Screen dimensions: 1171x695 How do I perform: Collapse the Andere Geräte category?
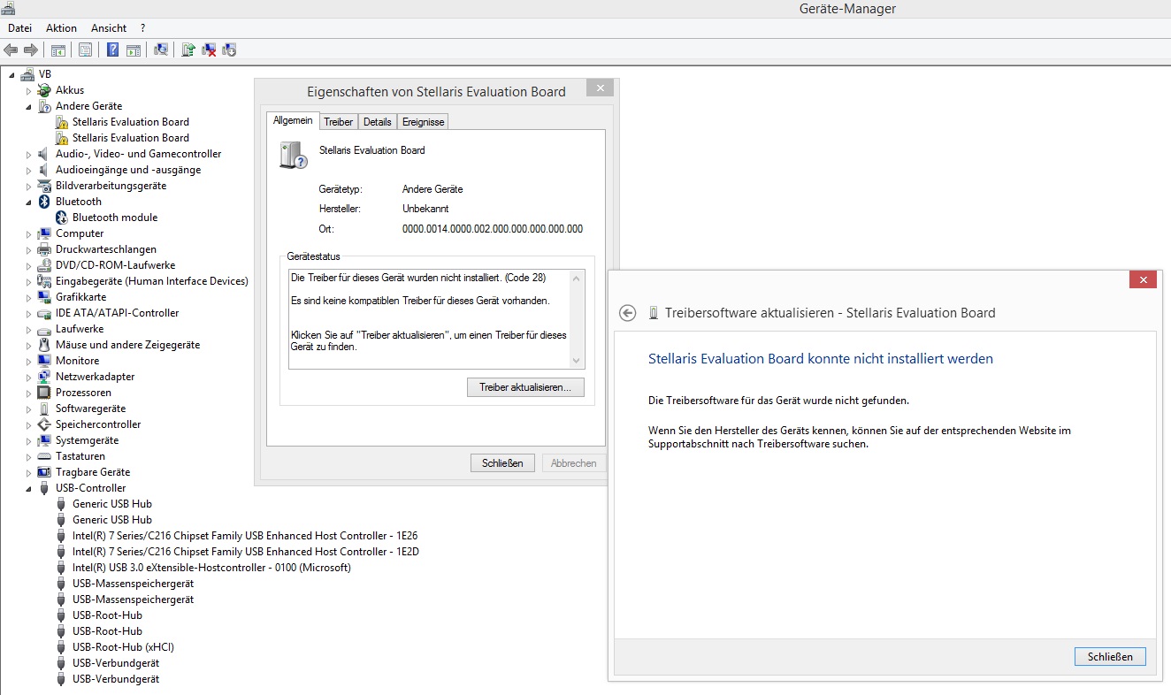[28, 106]
